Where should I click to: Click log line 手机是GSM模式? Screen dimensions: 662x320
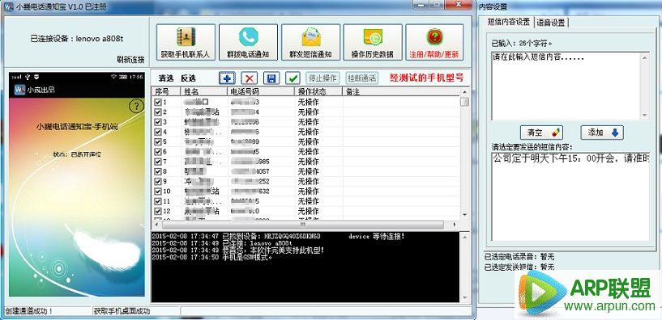pos(212,257)
